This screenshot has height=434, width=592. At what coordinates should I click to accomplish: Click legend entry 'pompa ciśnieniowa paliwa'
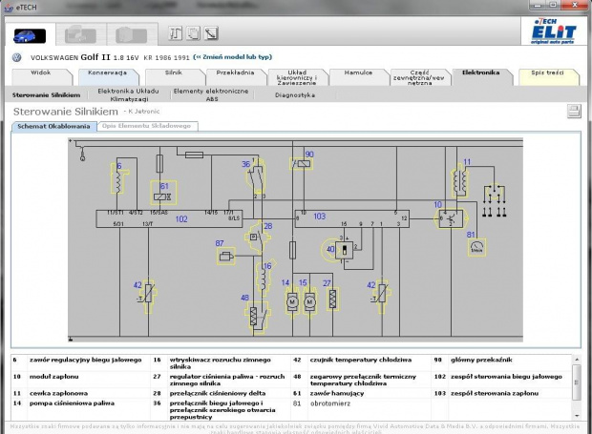point(73,403)
